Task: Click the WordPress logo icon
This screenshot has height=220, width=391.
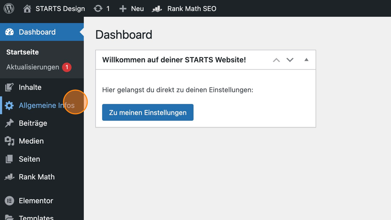Action: [x=9, y=8]
